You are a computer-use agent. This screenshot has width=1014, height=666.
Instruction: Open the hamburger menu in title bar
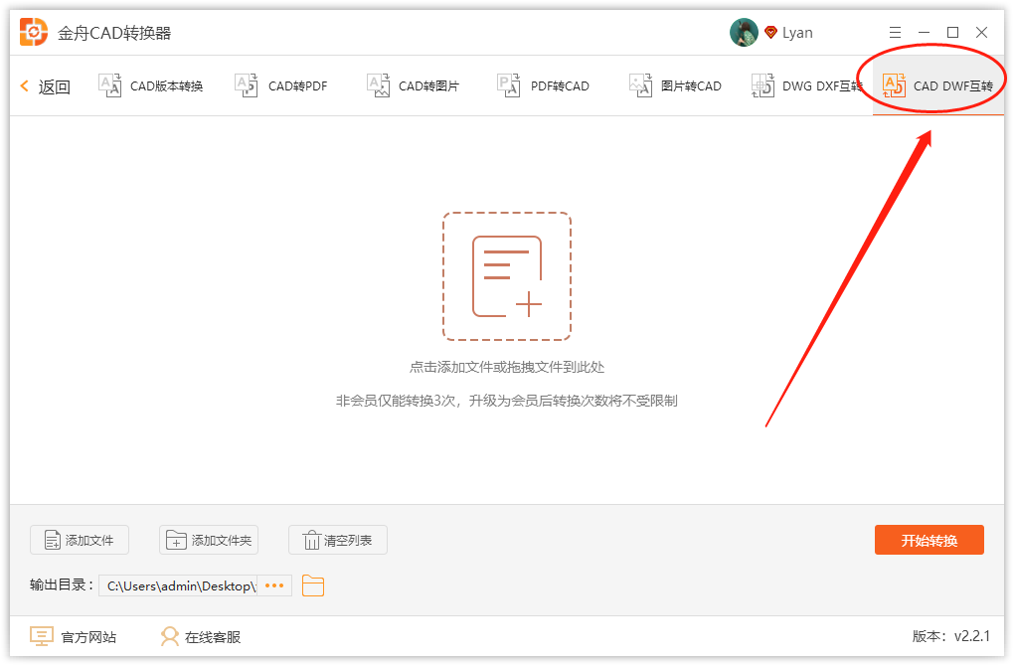(x=895, y=33)
